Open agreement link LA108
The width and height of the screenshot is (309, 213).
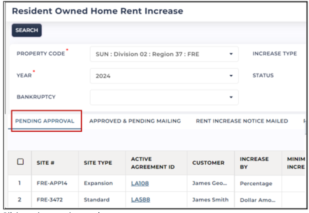(140, 183)
